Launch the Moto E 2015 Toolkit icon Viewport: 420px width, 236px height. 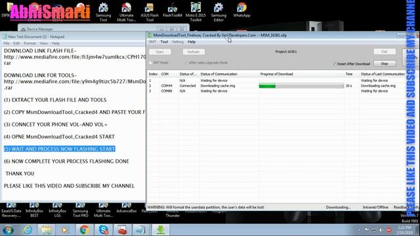coord(196,12)
